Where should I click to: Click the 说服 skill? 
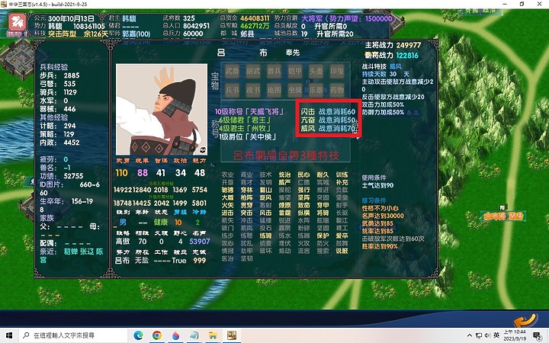pos(342,251)
